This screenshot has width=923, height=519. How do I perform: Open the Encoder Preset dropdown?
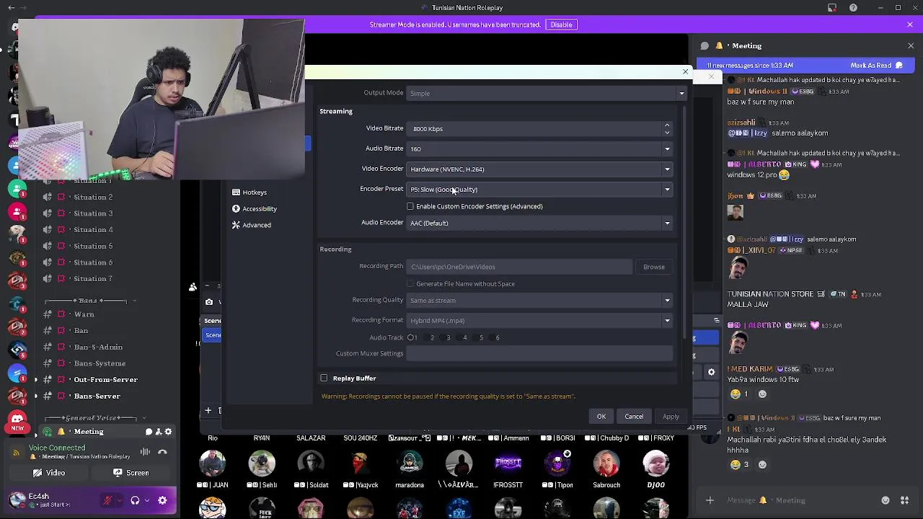point(539,190)
